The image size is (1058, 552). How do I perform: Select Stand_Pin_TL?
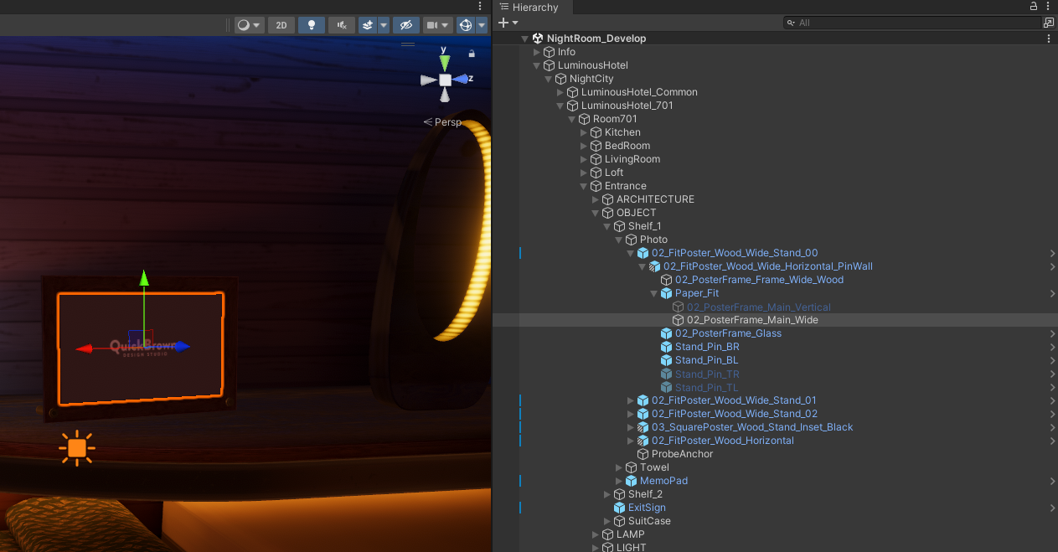(x=706, y=387)
